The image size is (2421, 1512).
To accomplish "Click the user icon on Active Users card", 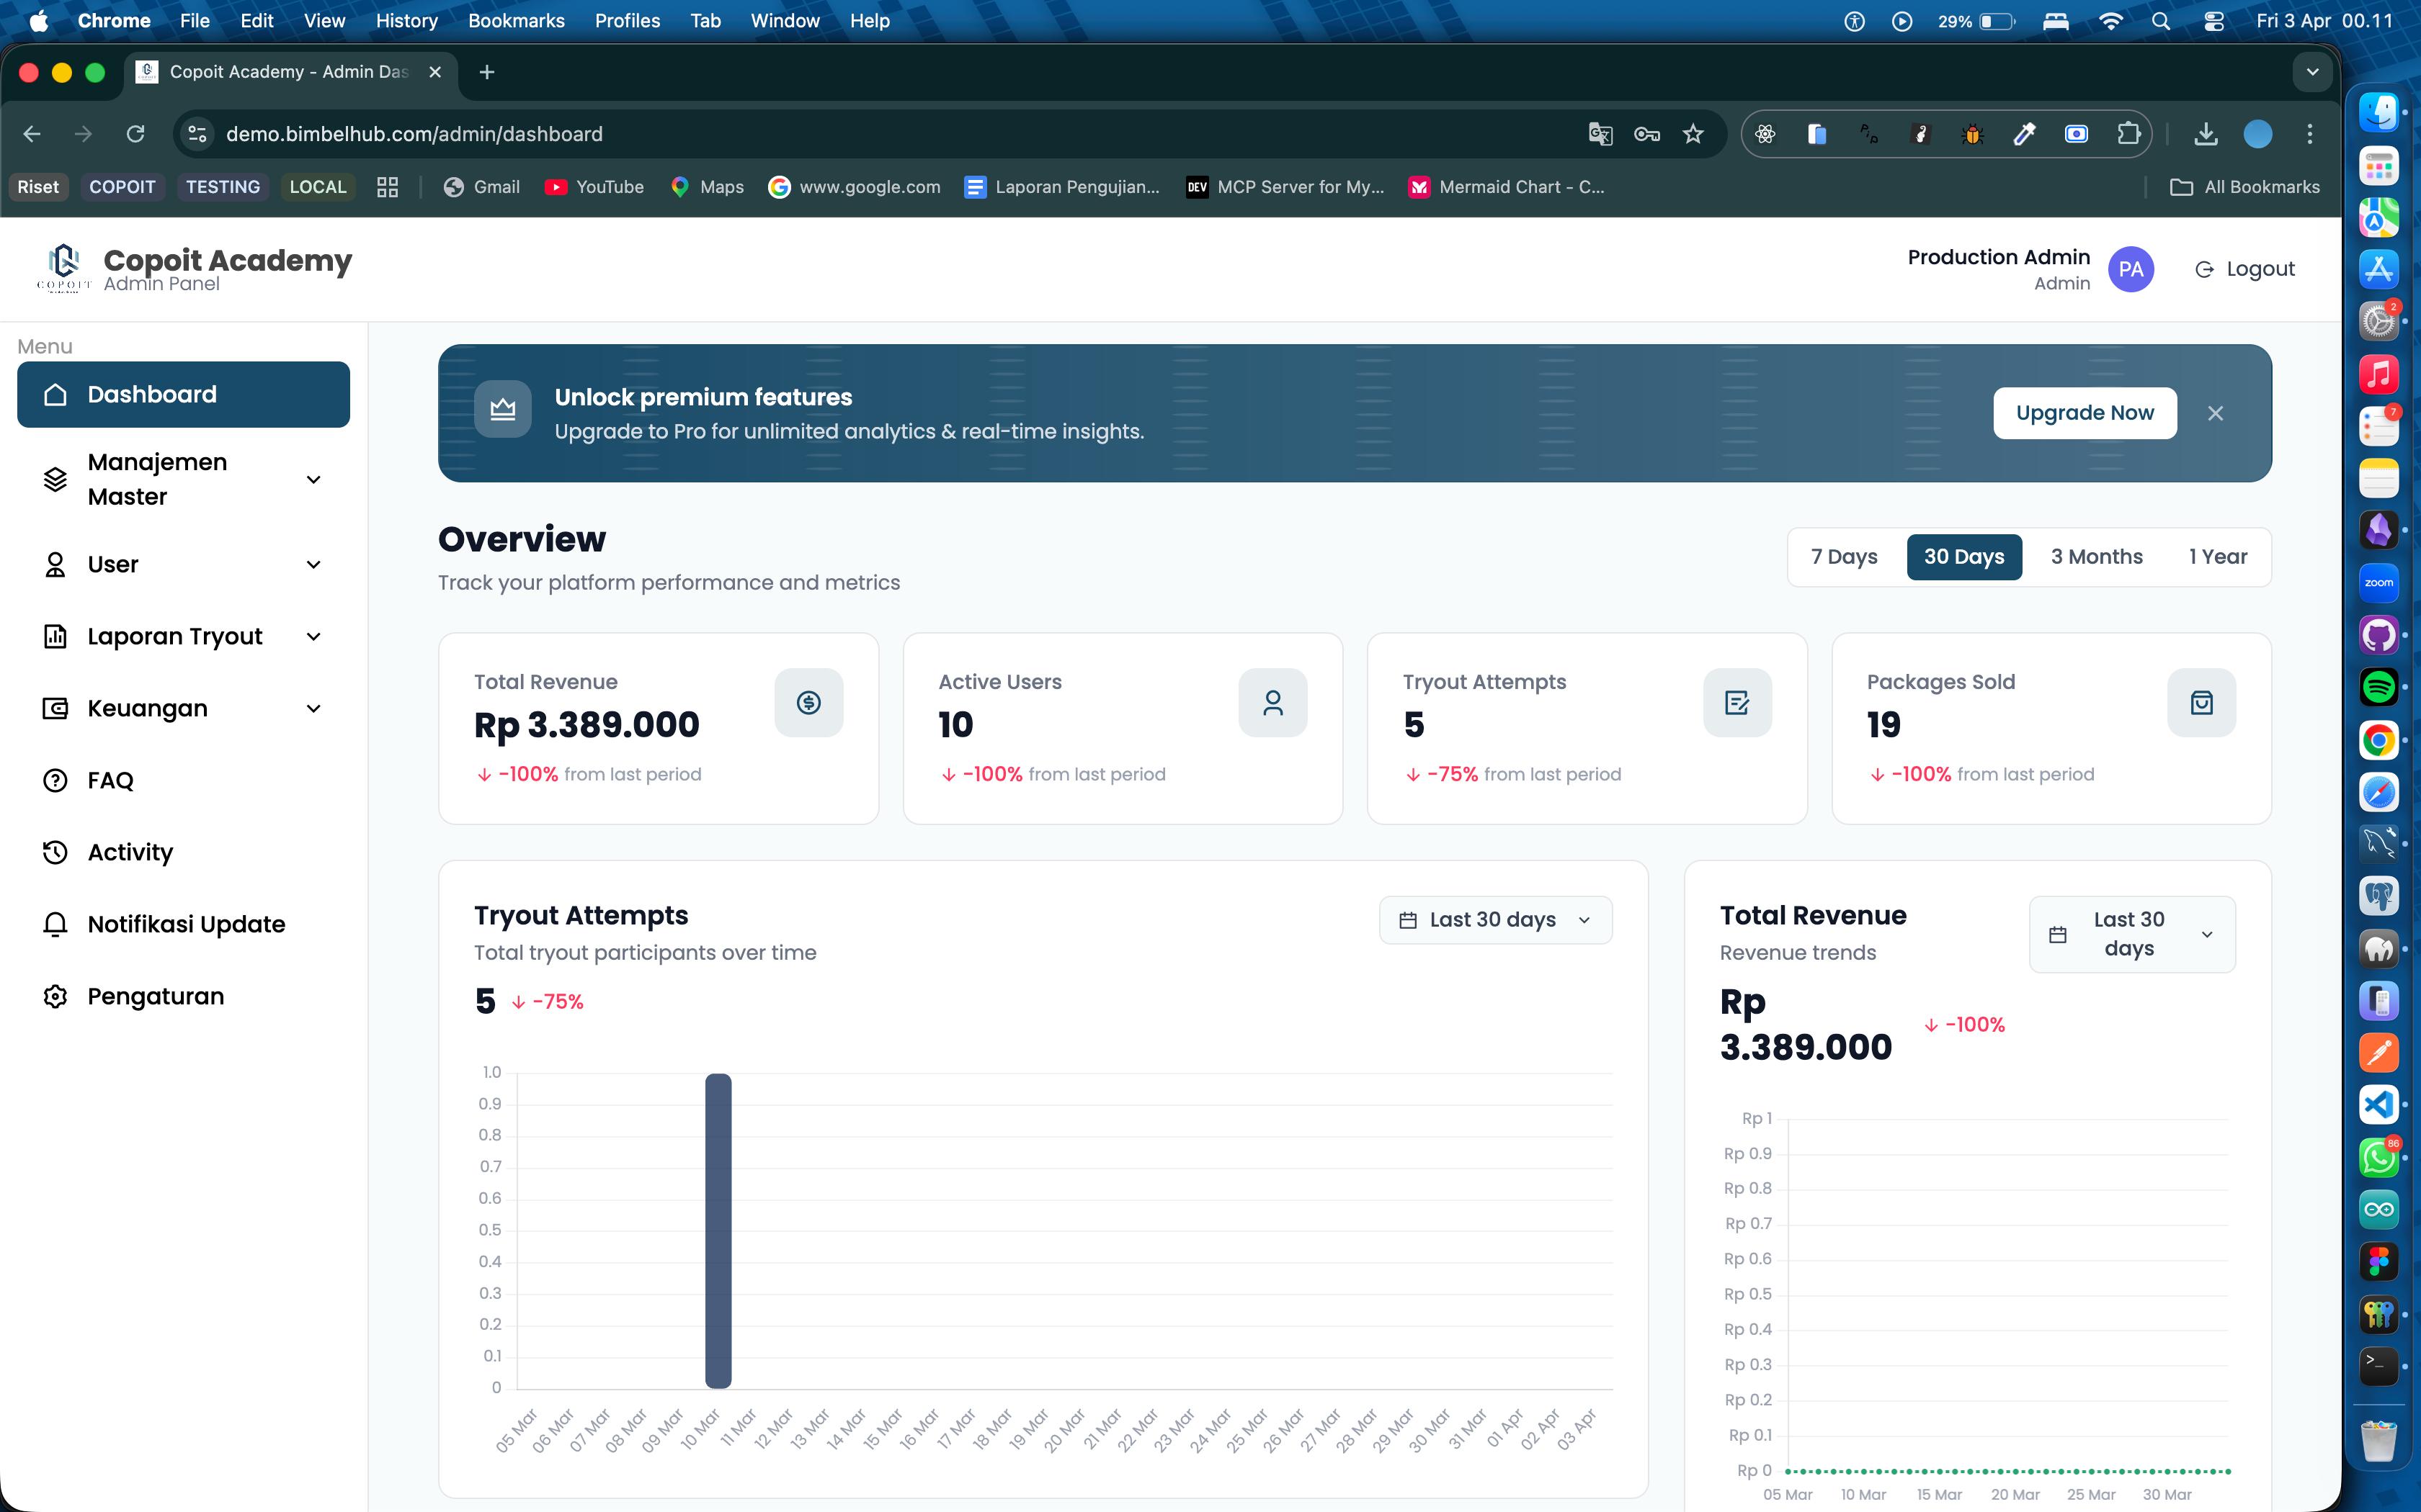I will 1272,703.
